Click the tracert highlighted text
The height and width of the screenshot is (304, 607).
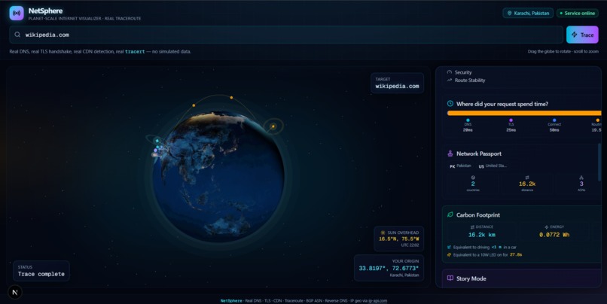135,51
